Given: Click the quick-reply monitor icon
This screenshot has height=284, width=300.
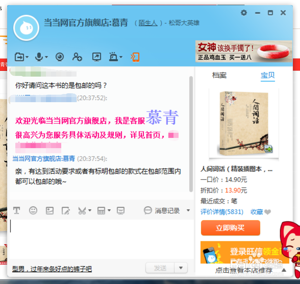Looking at the screenshot, I should (x=120, y=210).
